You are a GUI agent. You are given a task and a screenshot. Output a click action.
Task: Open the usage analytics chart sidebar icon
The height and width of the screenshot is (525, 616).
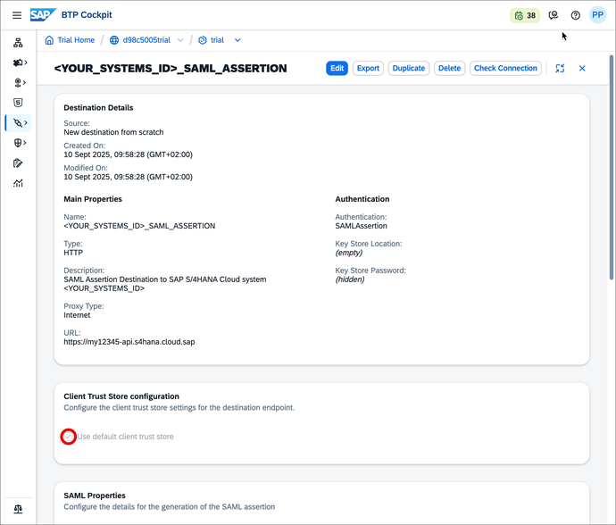[18, 183]
